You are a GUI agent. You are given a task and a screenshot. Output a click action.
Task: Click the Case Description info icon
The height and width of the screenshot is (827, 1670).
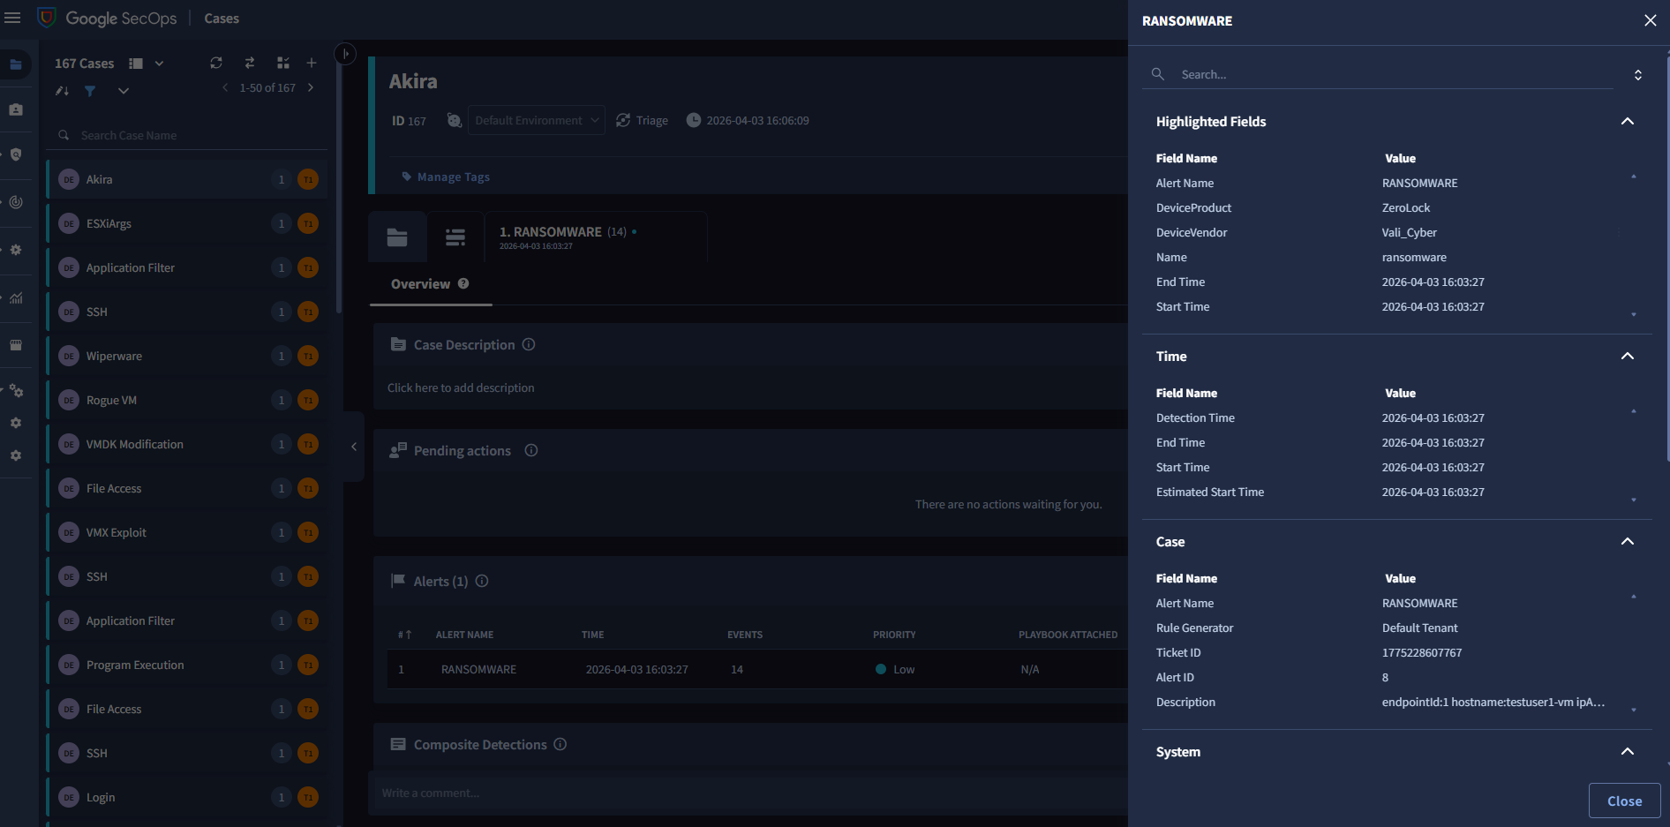point(529,344)
